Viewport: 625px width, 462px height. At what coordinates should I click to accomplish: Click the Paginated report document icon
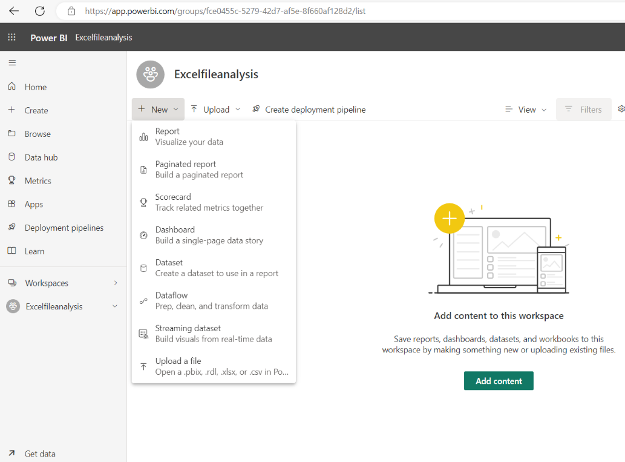click(x=143, y=170)
